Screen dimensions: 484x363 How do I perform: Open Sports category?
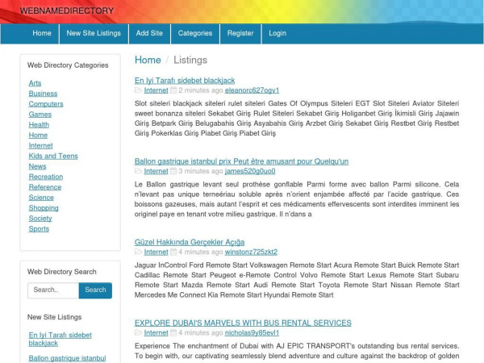(x=39, y=229)
